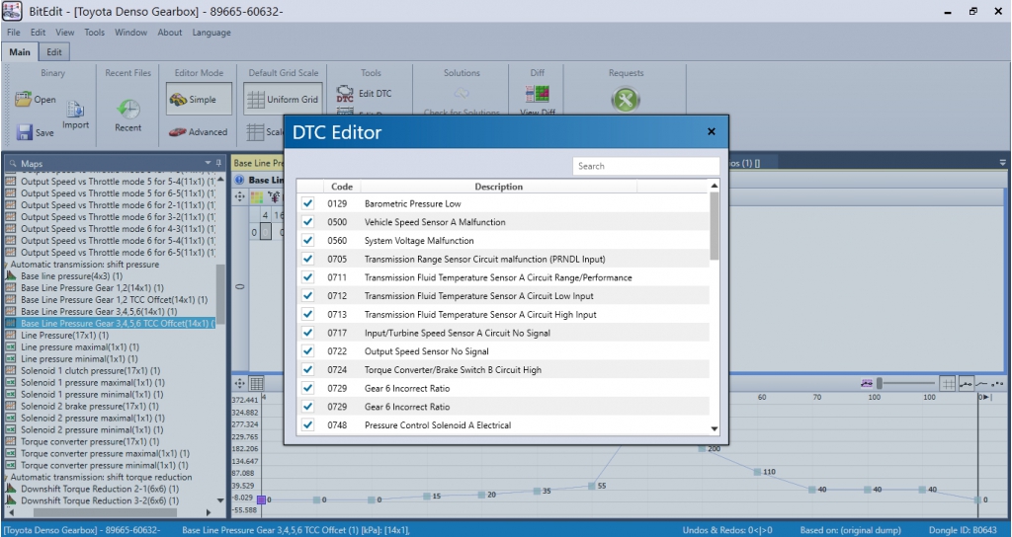Uncheck DTC 0705 Transmission Range Sensor

[x=308, y=260]
